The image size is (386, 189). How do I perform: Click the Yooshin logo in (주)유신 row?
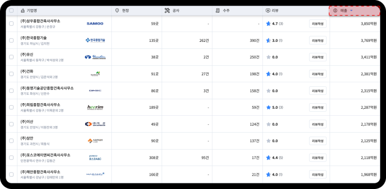click(95, 57)
